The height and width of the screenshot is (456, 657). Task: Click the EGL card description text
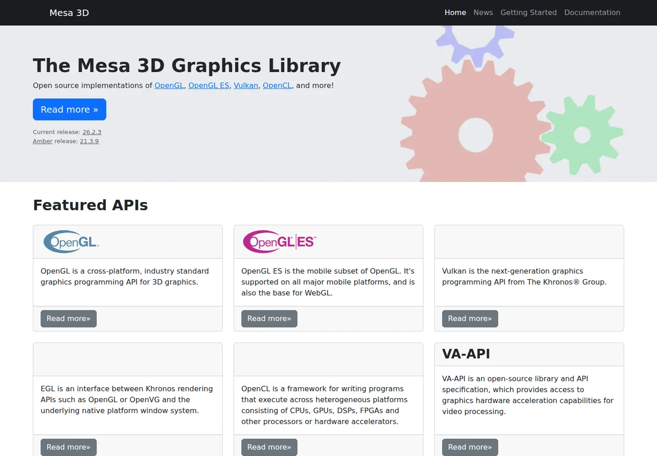click(127, 400)
